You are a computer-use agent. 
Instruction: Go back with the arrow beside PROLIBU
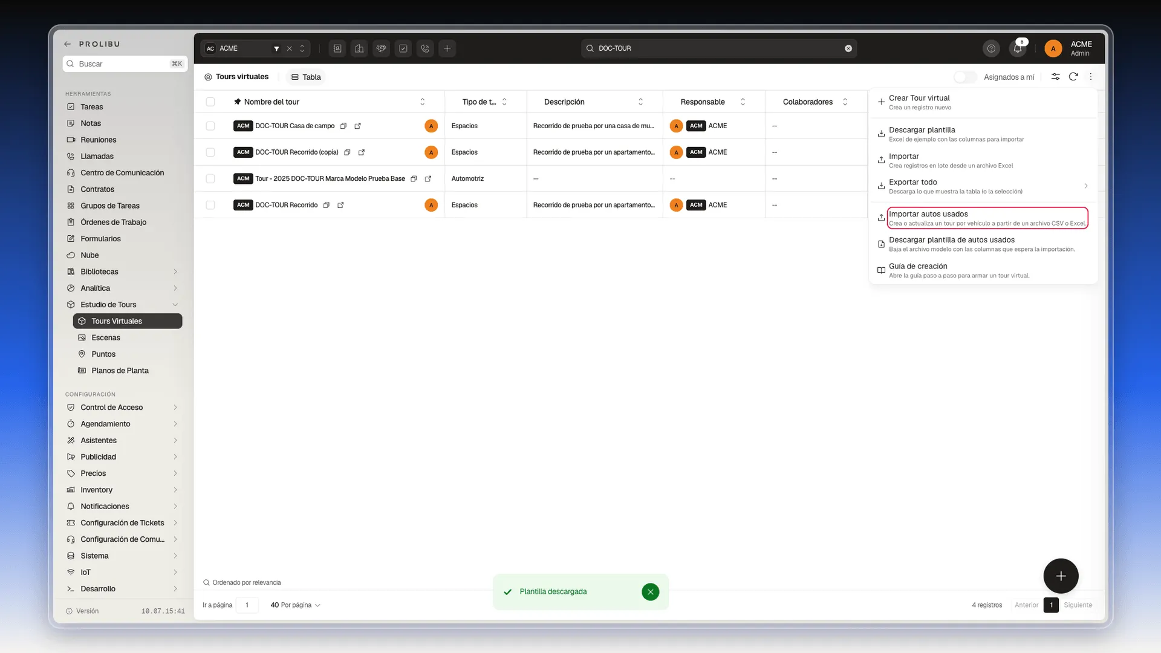68,44
